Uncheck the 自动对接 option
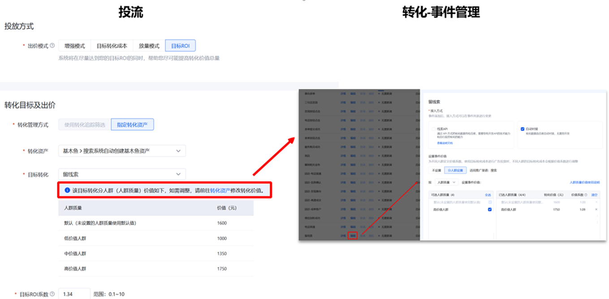Screen dimensions: 609x299 click(x=523, y=129)
